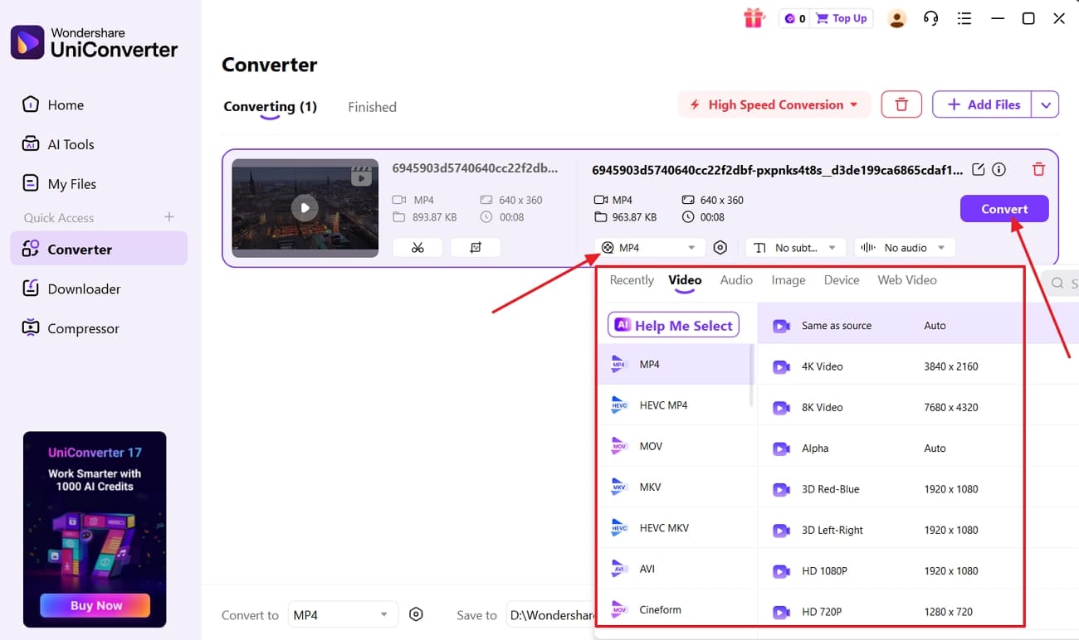This screenshot has height=640, width=1079.
Task: Click the purple Convert button
Action: 1004,209
